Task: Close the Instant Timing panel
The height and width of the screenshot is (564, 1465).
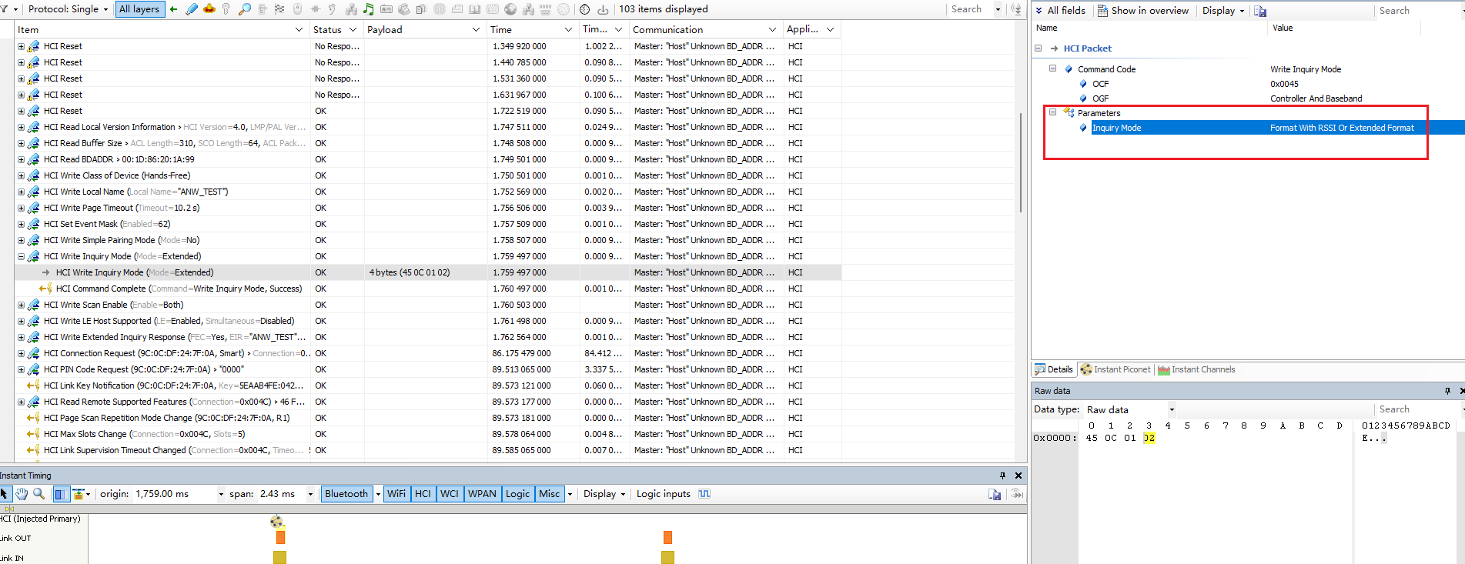Action: [1018, 476]
